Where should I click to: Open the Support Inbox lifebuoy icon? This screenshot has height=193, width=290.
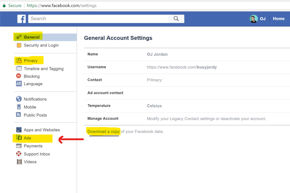coord(19,154)
